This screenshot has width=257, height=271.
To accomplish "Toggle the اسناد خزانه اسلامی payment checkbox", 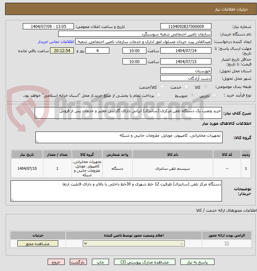I will (x=159, y=95).
